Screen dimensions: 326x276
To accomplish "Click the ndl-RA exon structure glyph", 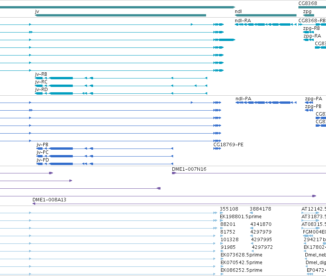I will 265,24.
